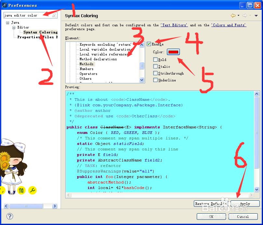The height and width of the screenshot is (225, 263).
Task: Click the yellow wrench settings icon
Action: pos(32,190)
